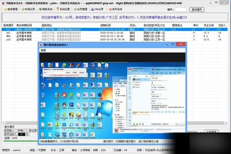Click the main window's title bar icon

click(3, 3)
